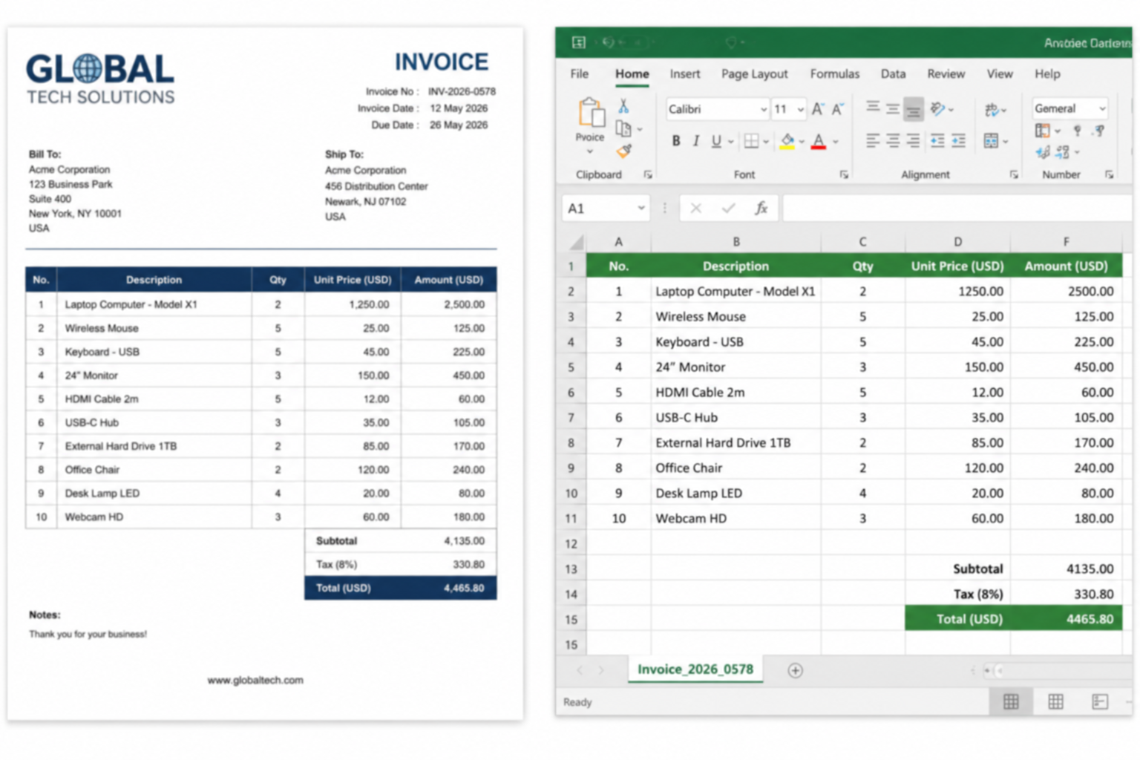The image size is (1140, 760).
Task: Open the File menu
Action: (x=580, y=74)
